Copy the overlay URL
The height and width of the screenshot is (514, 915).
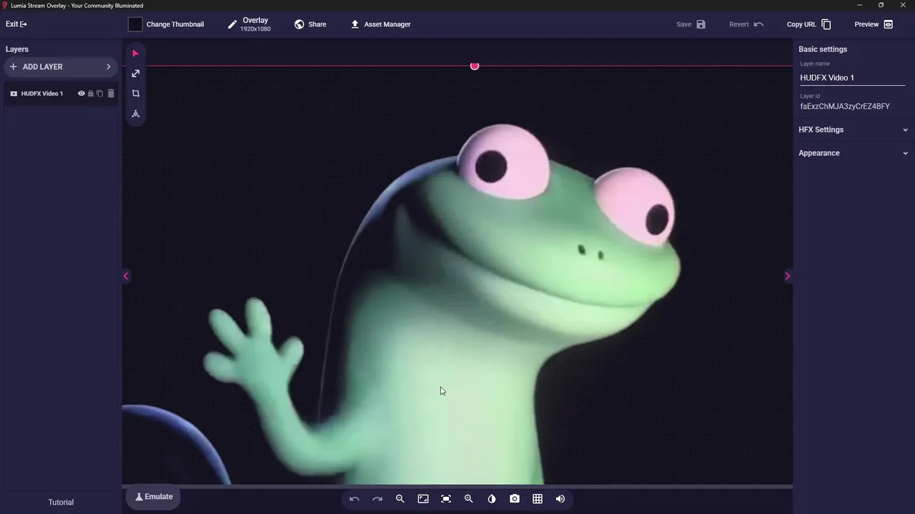809,24
